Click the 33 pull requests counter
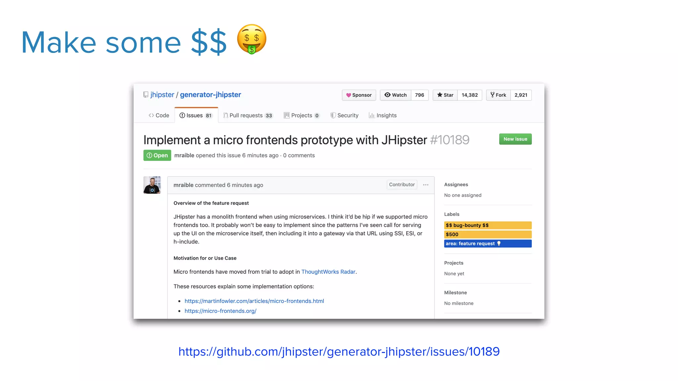Image resolution: width=678 pixels, height=381 pixels. pyautogui.click(x=269, y=116)
